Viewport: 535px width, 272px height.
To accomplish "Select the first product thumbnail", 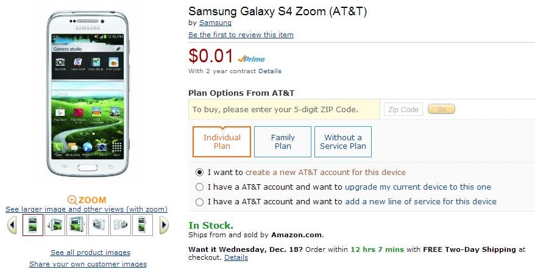I will tap(33, 225).
